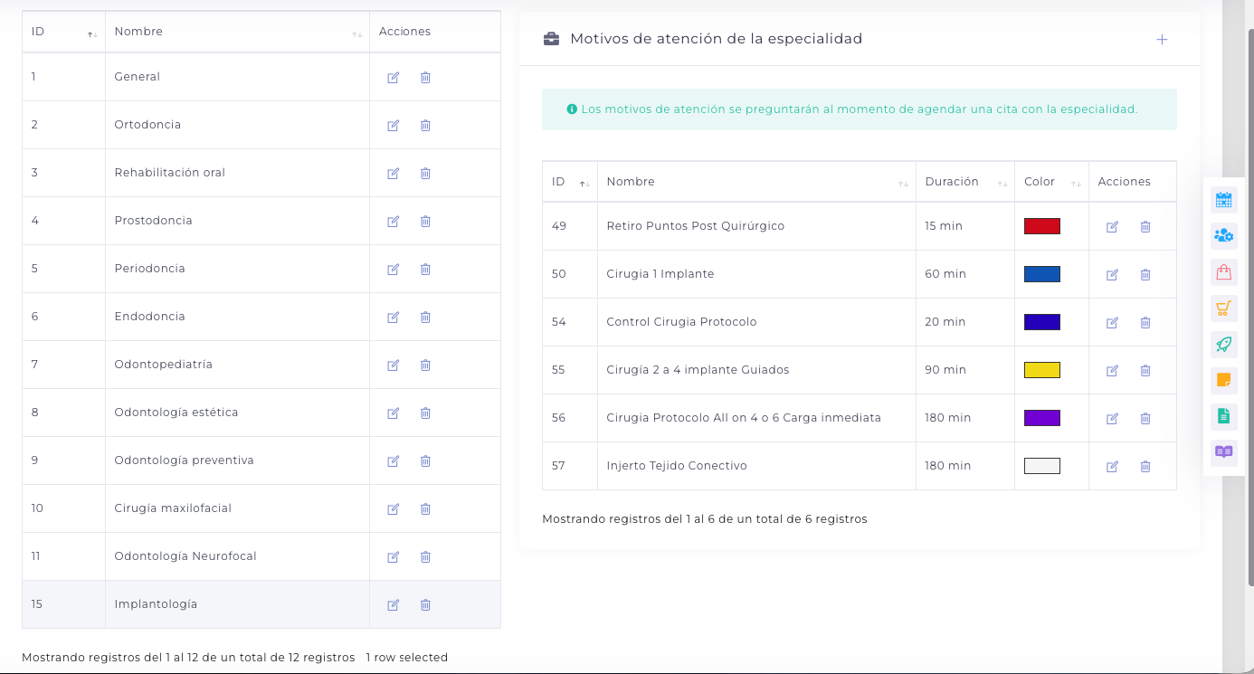Edit Cirugia 1 Implante reason
Screen dimensions: 1254x674
pyautogui.click(x=1113, y=275)
